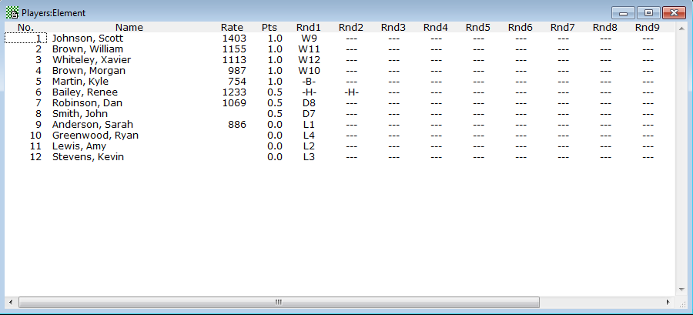Maximize the Players:Element window
The image size is (693, 315).
point(648,12)
